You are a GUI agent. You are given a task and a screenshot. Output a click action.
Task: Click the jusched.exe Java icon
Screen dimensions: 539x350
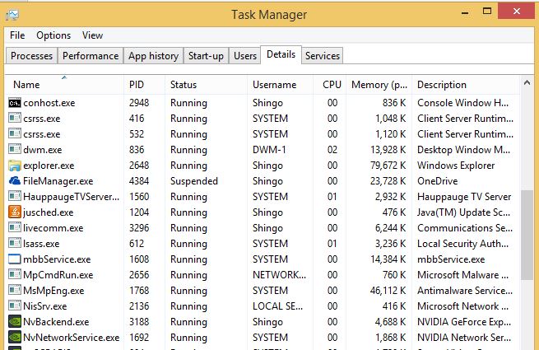tap(15, 212)
